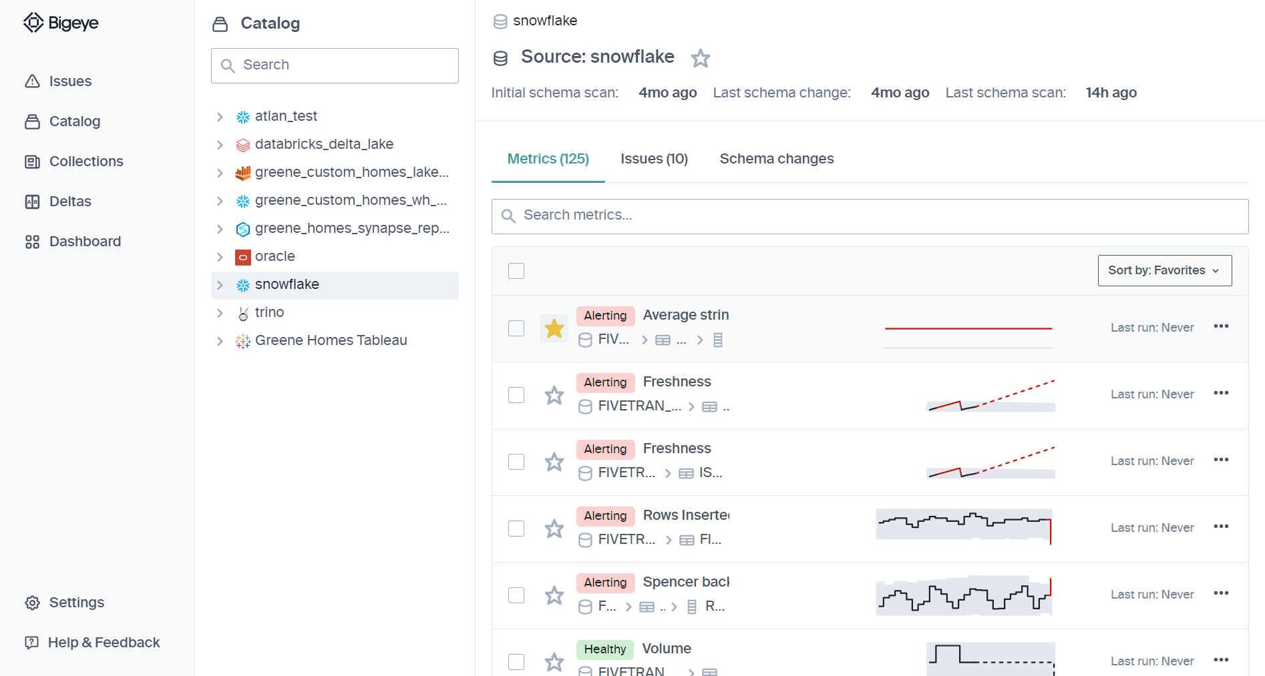Open more options for Volume metric
The image size is (1265, 676).
pos(1222,660)
